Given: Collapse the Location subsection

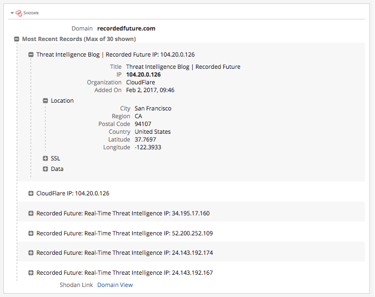Looking at the screenshot, I should point(46,101).
